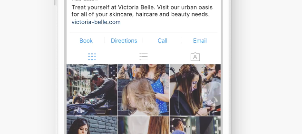Switch to the list view icon
This screenshot has height=134, width=302.
143,57
